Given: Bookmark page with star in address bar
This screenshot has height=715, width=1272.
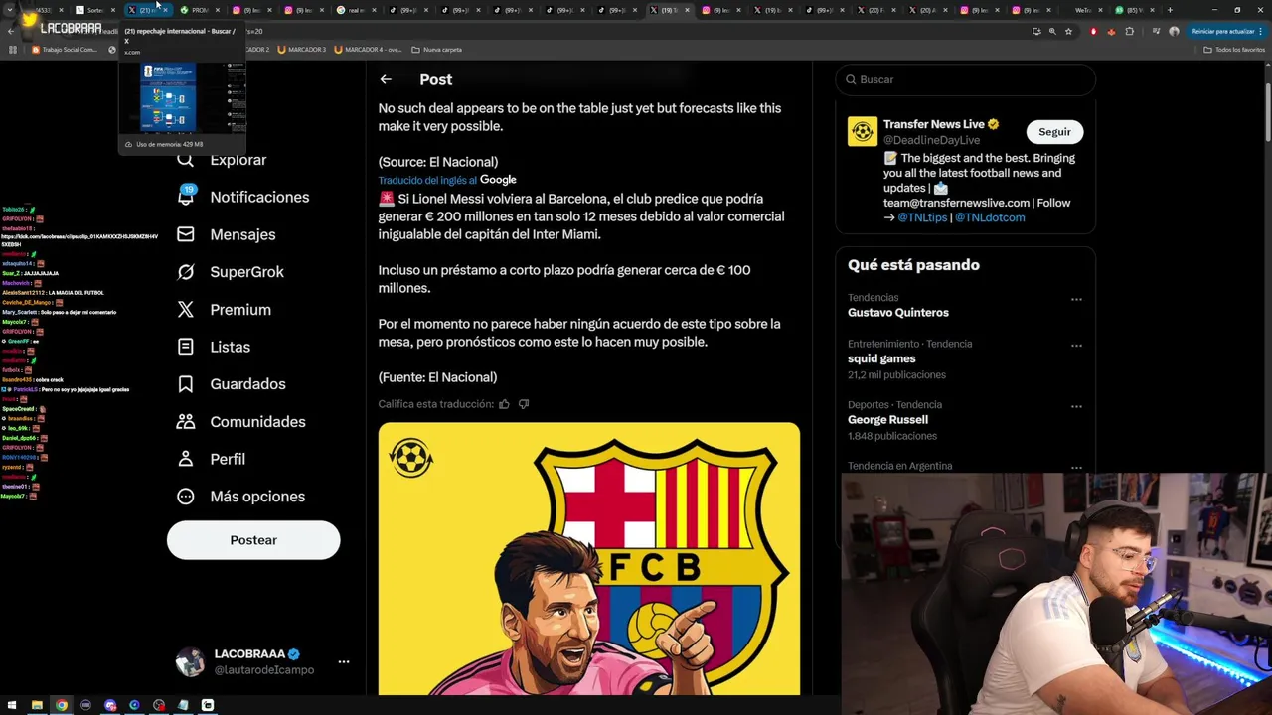Looking at the screenshot, I should click(1068, 31).
